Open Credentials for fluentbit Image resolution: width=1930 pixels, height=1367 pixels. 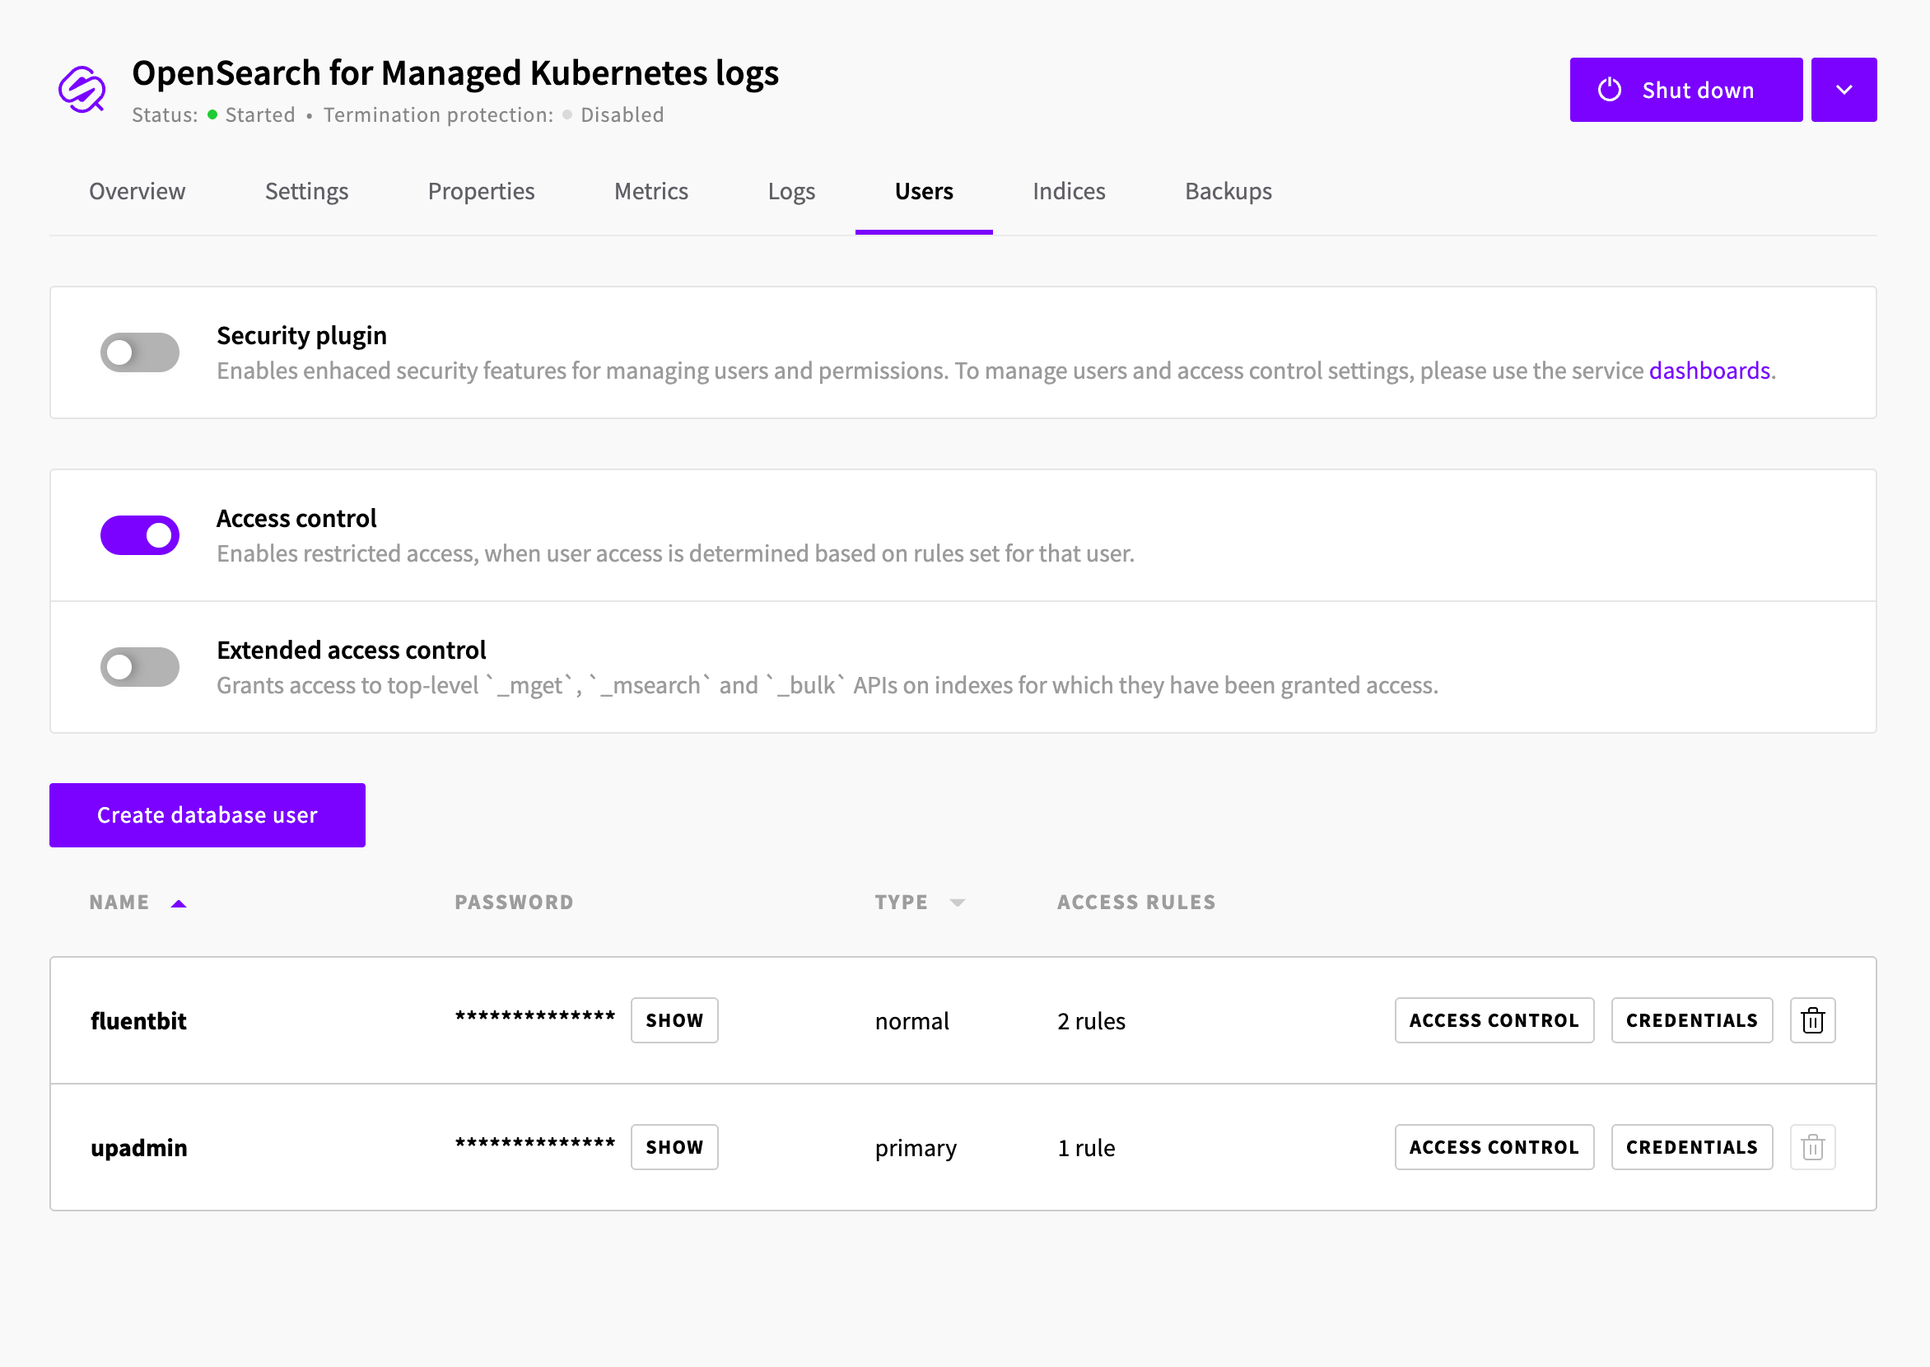point(1692,1020)
